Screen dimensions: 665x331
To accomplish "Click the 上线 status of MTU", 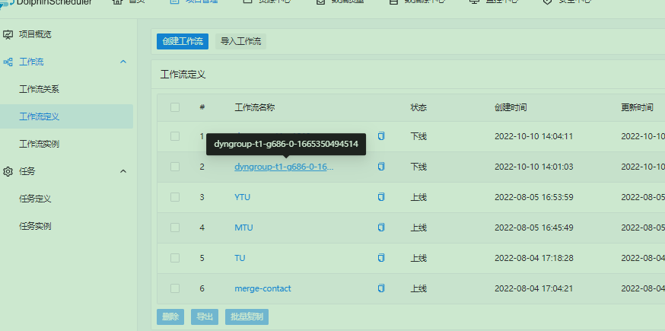I will pyautogui.click(x=418, y=228).
